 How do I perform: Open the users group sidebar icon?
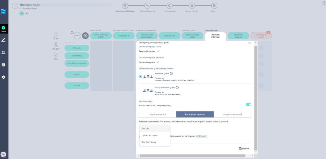tap(4, 52)
